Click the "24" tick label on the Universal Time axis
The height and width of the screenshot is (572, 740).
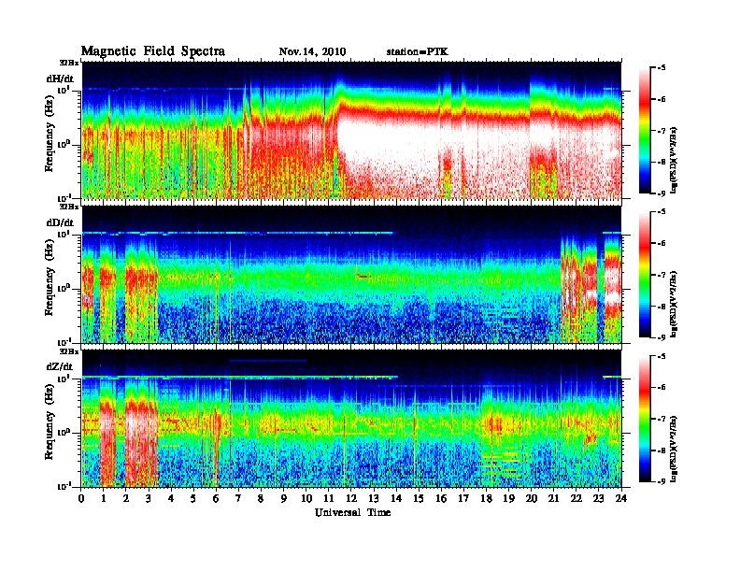pos(621,499)
